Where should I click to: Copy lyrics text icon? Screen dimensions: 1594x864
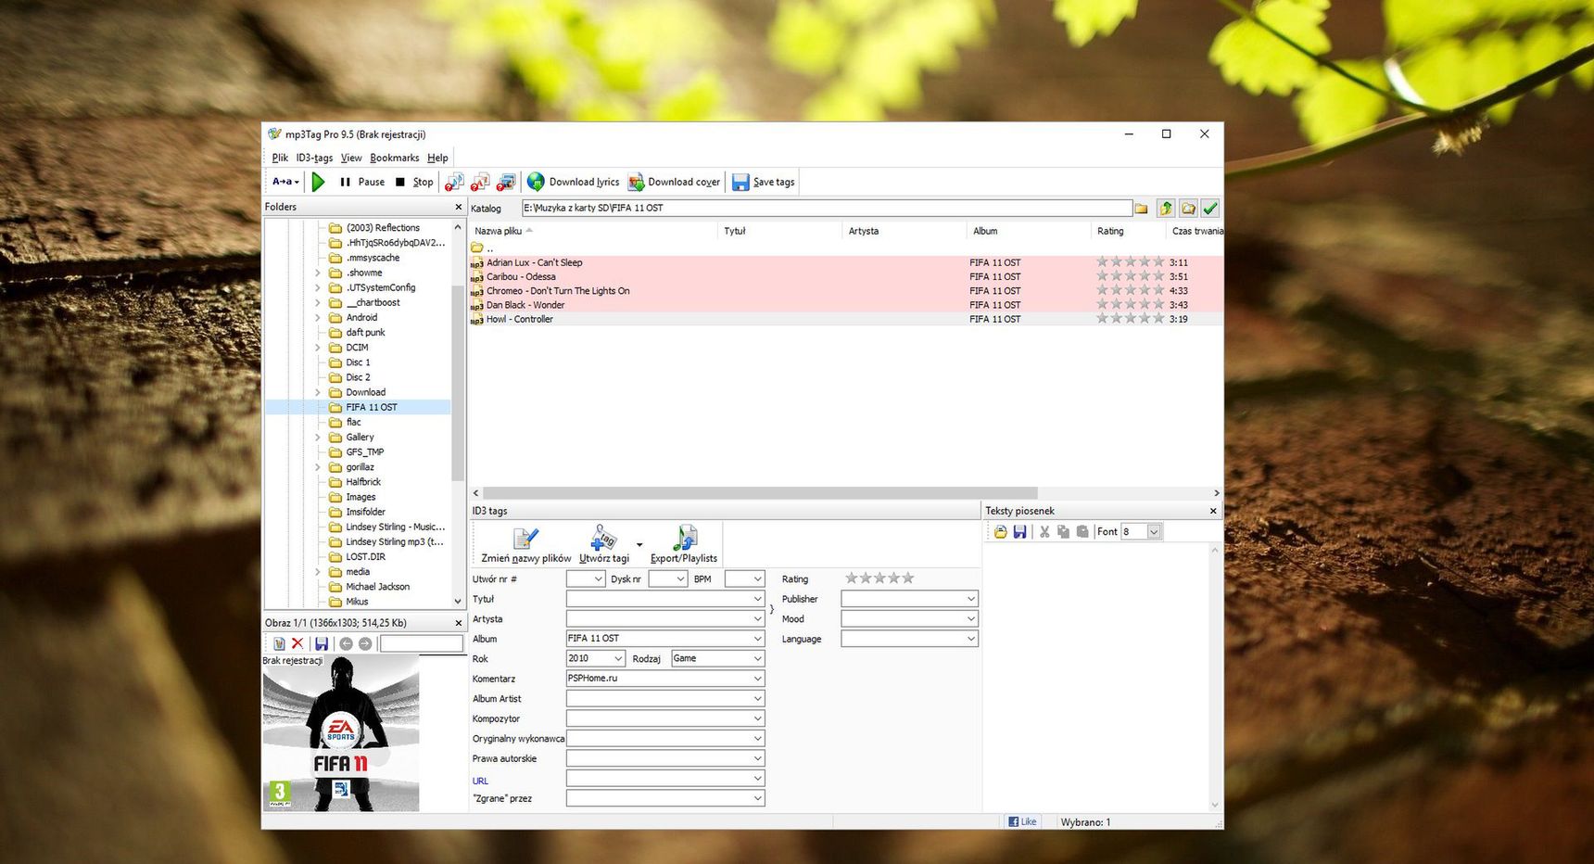pyautogui.click(x=1063, y=532)
